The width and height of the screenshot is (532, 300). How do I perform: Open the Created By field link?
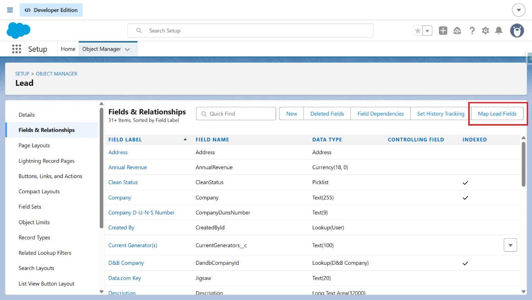(121, 228)
